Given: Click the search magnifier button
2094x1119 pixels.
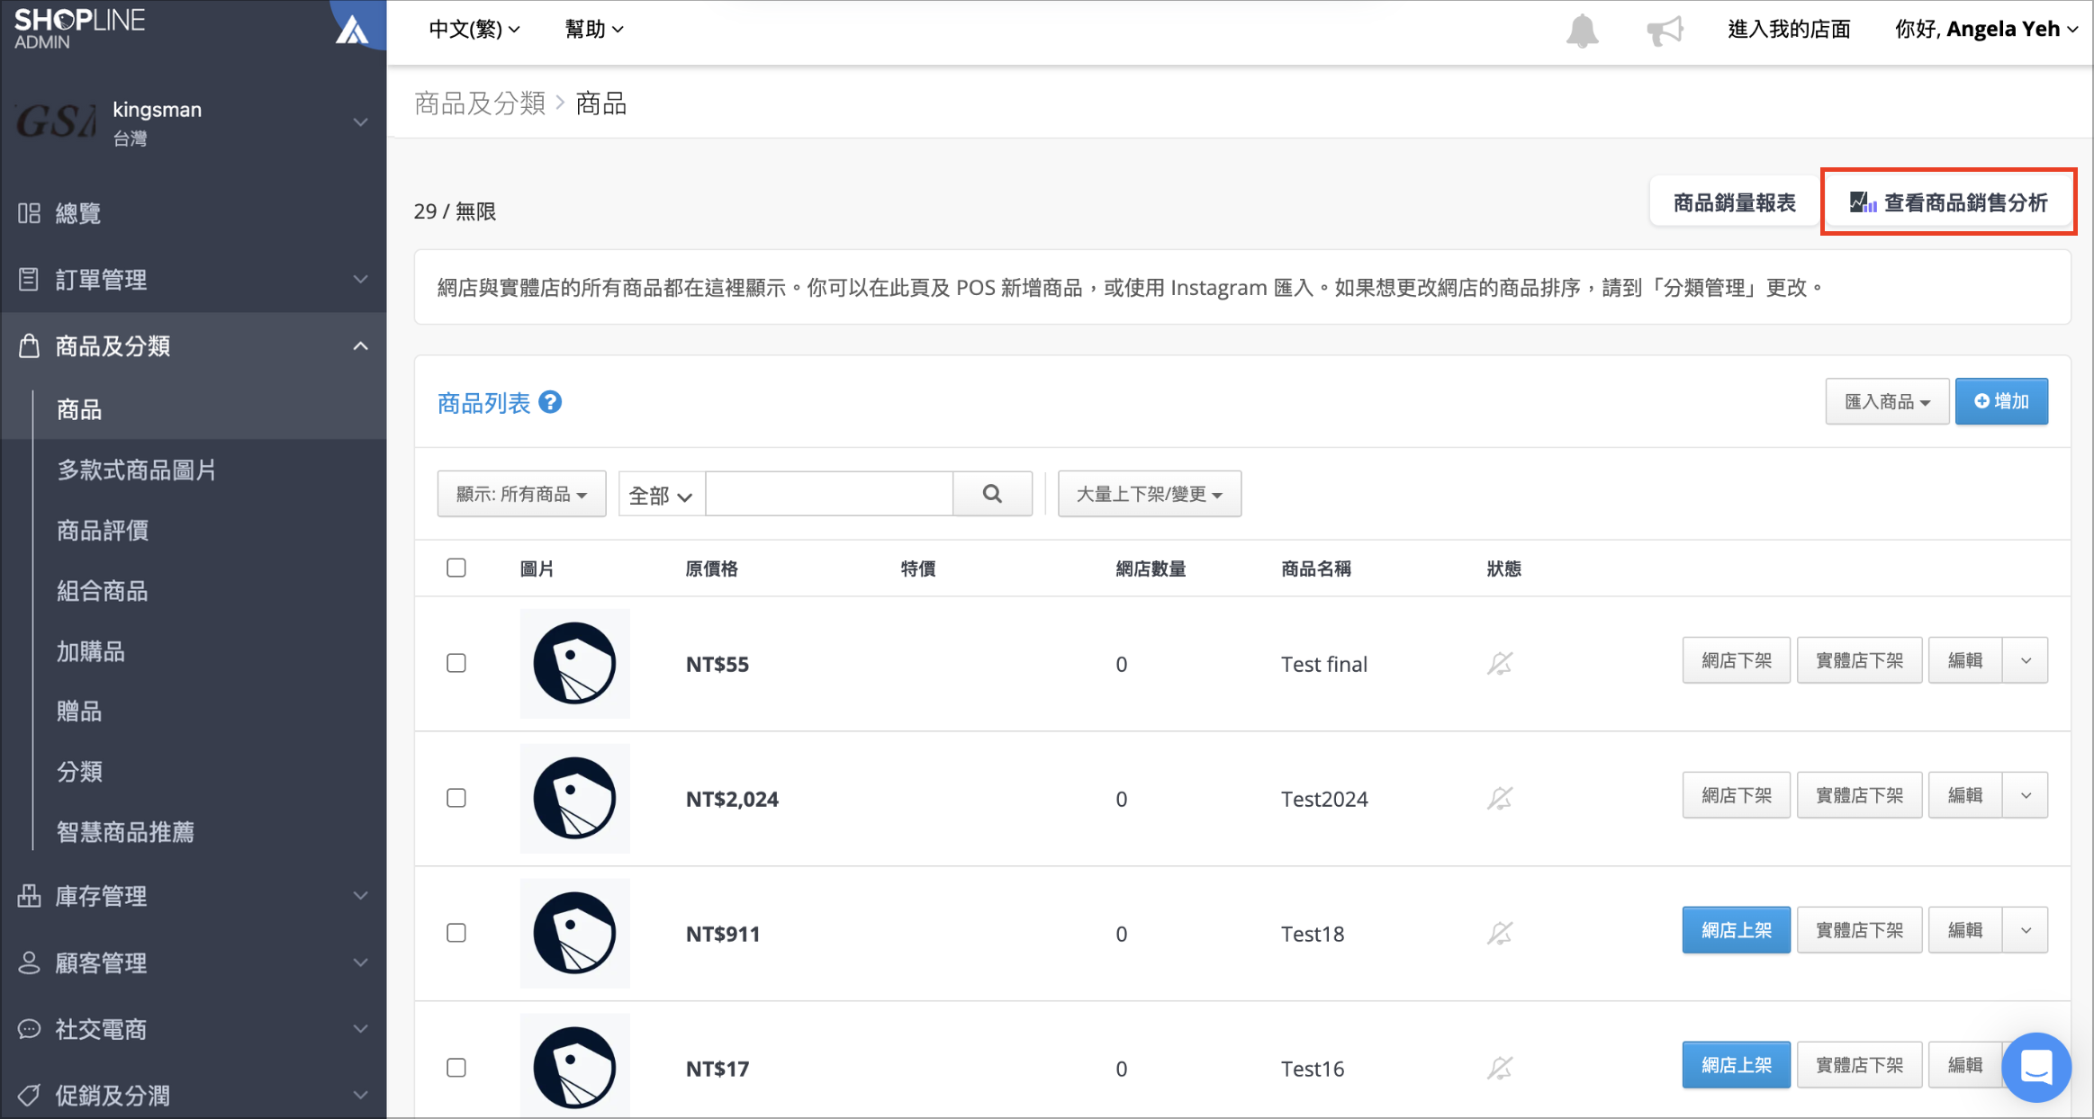Looking at the screenshot, I should (x=992, y=494).
